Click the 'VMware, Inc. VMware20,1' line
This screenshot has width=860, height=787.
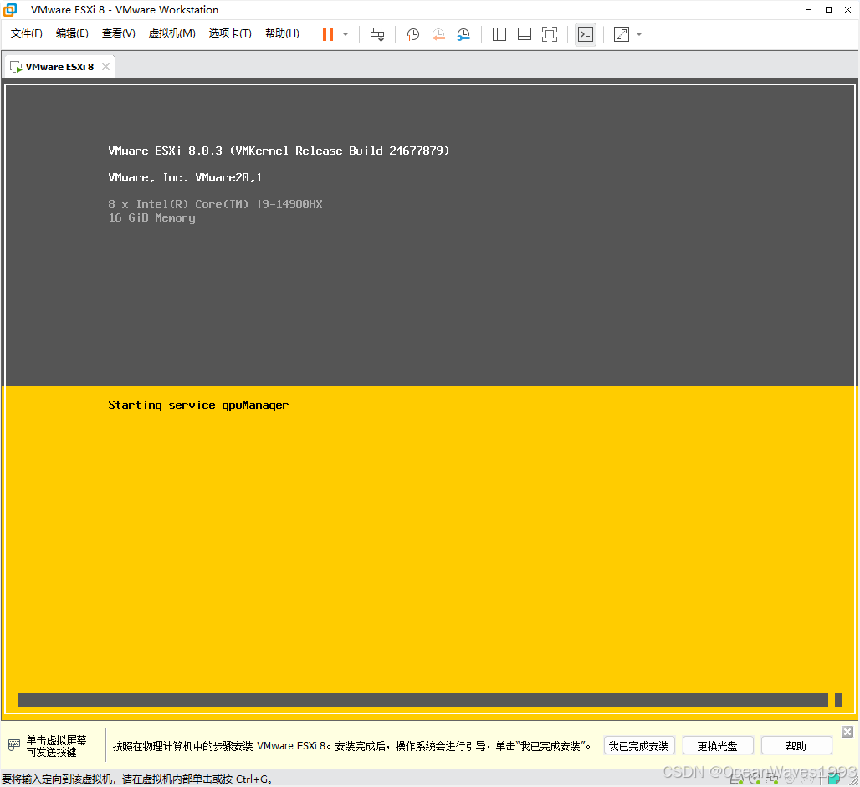(185, 177)
